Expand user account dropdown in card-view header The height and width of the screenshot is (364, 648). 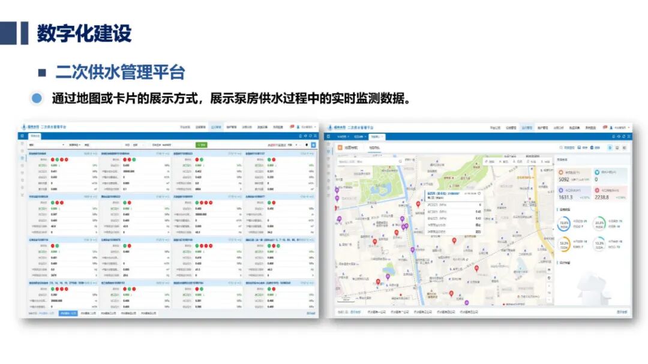pos(306,127)
